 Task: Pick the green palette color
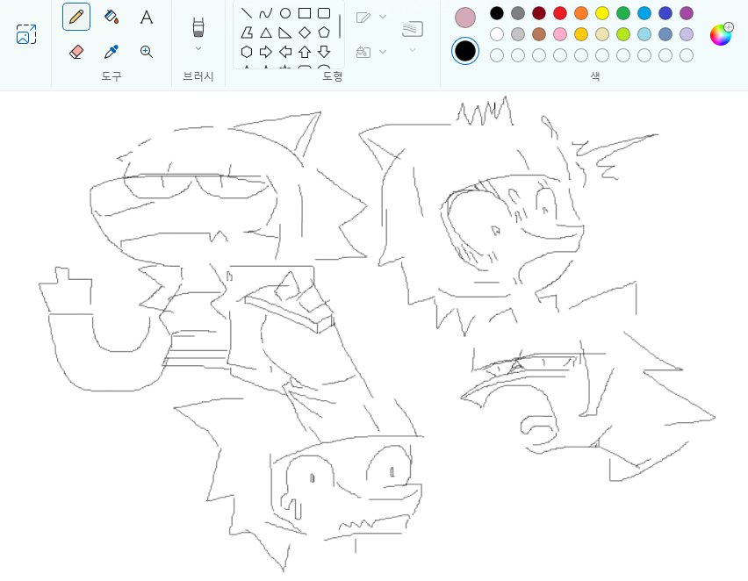click(x=623, y=13)
